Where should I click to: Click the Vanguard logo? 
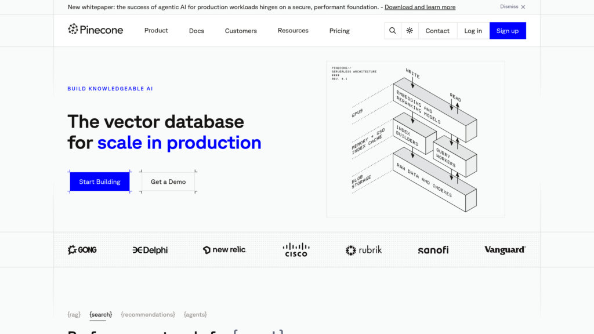pos(505,249)
